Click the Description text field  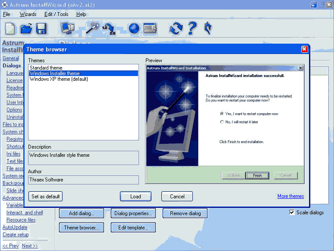tap(84, 158)
